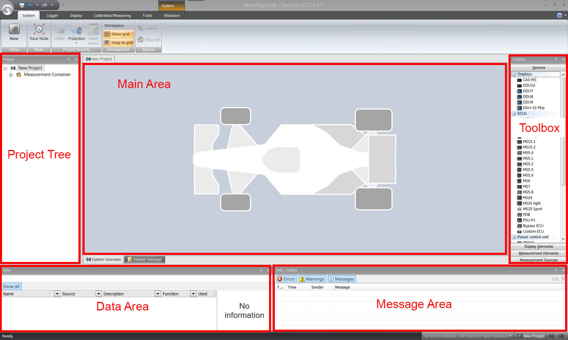Open the help question mark icon
Screen dimensions: 568x340
(559, 15)
